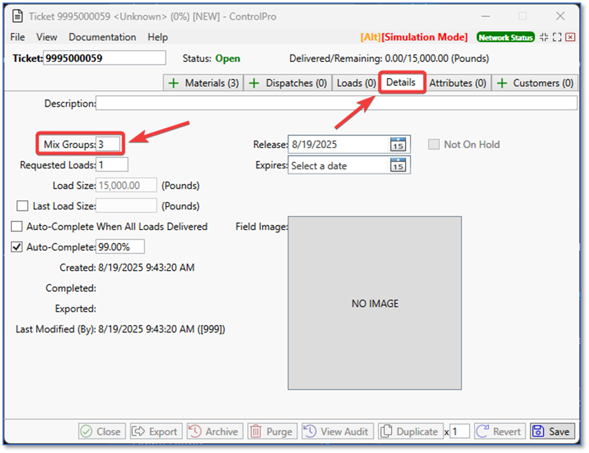Switch to the Loads (0) tab
This screenshot has width=589, height=453.
356,83
